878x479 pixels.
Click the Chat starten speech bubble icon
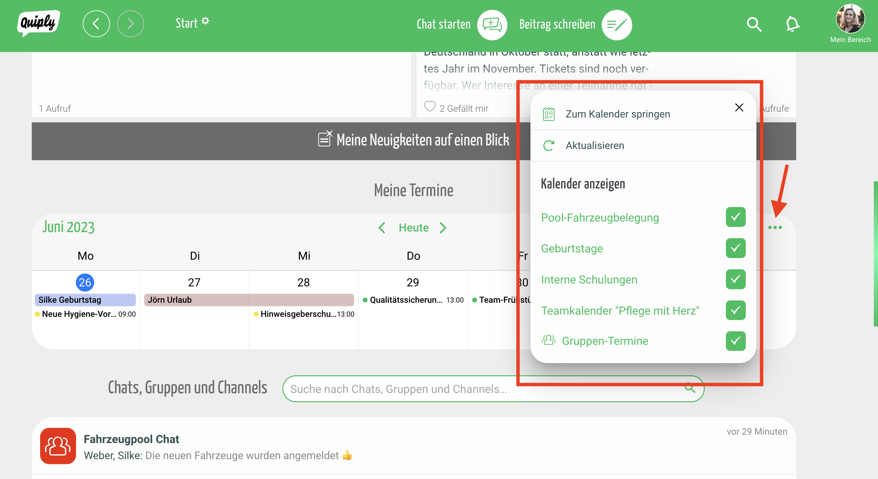[492, 24]
